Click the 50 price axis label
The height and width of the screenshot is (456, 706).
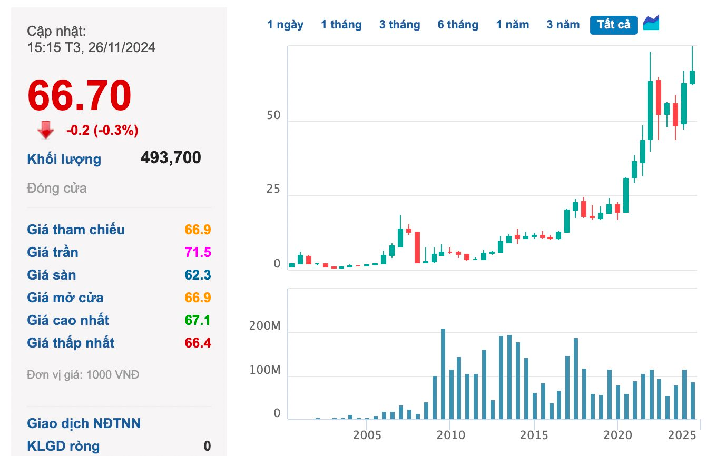(x=273, y=115)
